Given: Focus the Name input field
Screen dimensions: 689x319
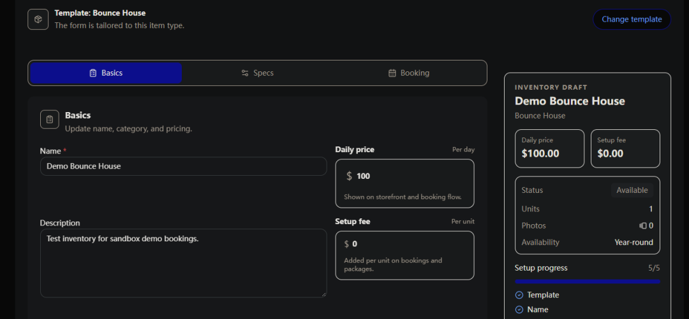Looking at the screenshot, I should click(x=183, y=166).
